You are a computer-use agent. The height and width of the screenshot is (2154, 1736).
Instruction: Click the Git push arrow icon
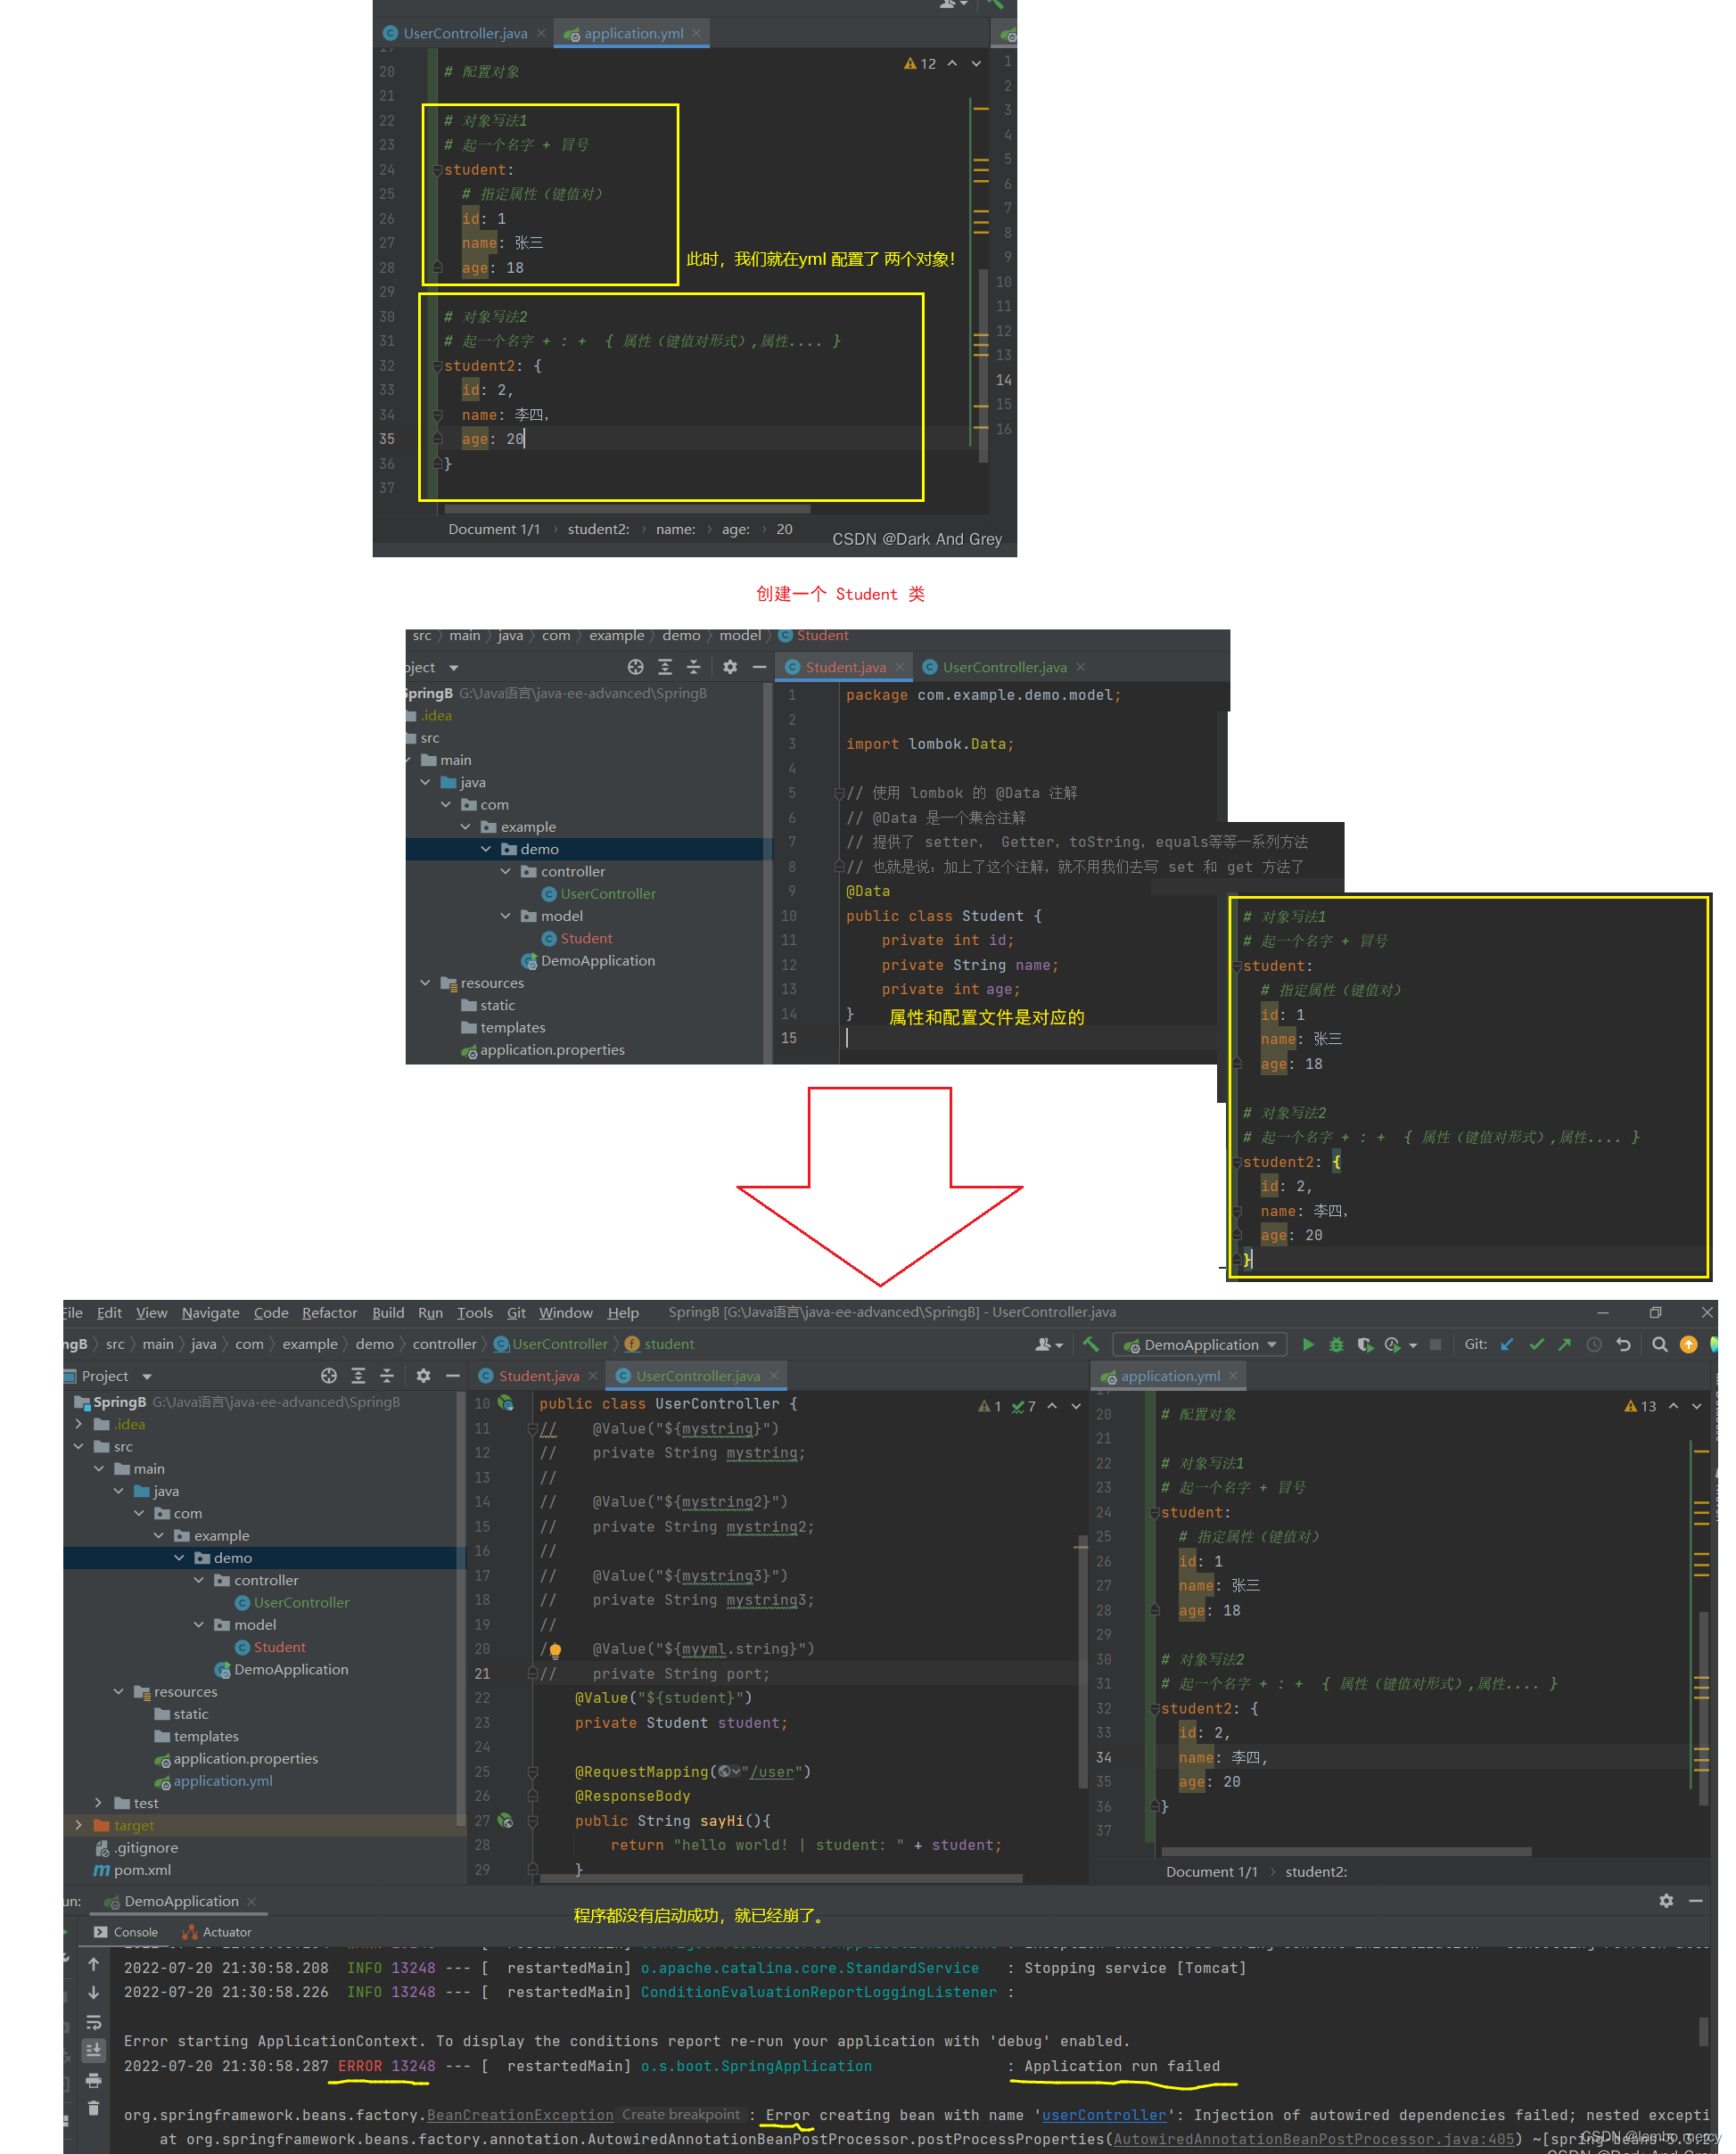pyautogui.click(x=1565, y=1345)
